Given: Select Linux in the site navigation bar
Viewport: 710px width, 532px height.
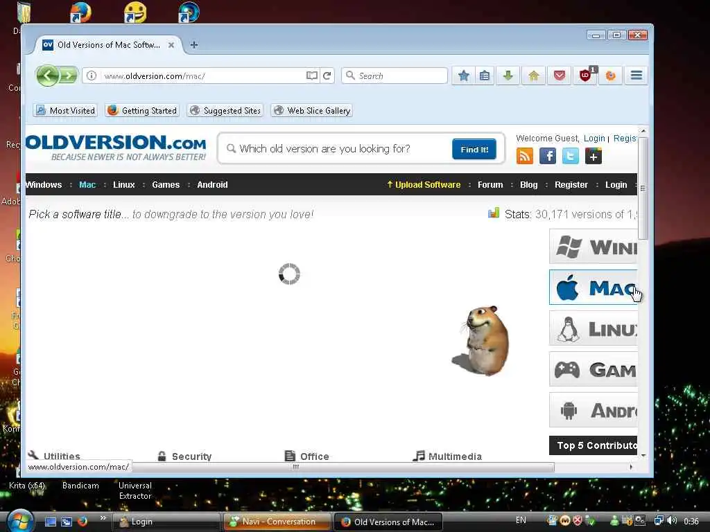Looking at the screenshot, I should [124, 184].
